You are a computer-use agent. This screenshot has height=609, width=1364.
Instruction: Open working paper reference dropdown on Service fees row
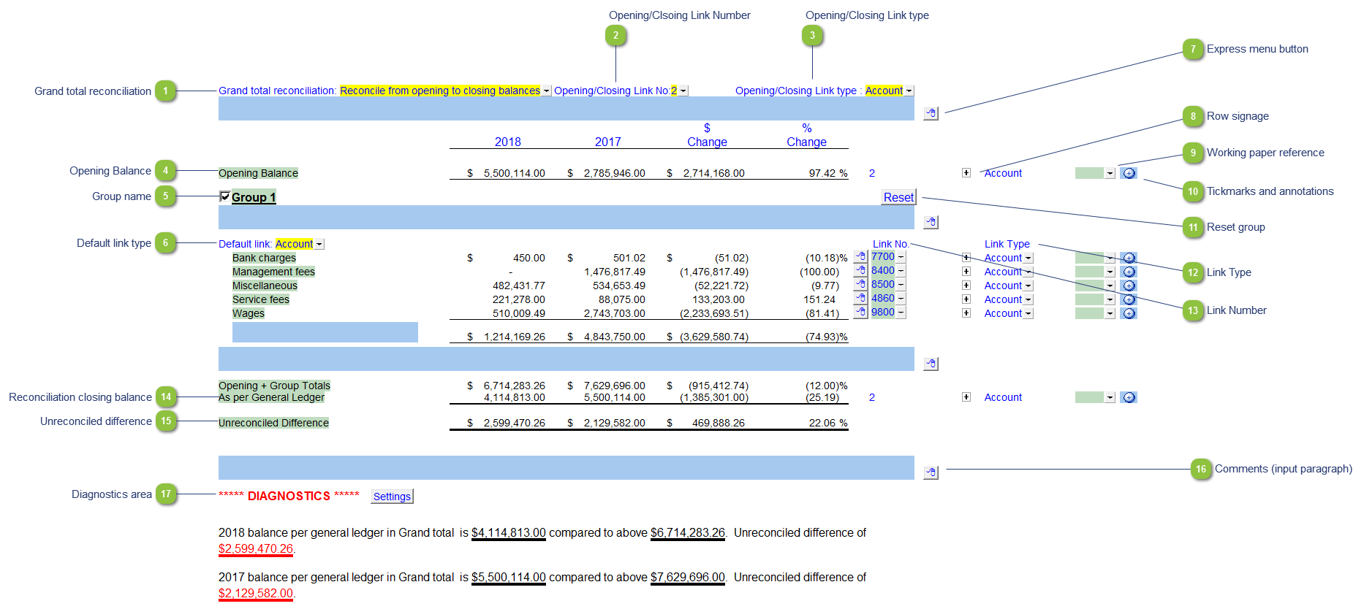click(1110, 300)
